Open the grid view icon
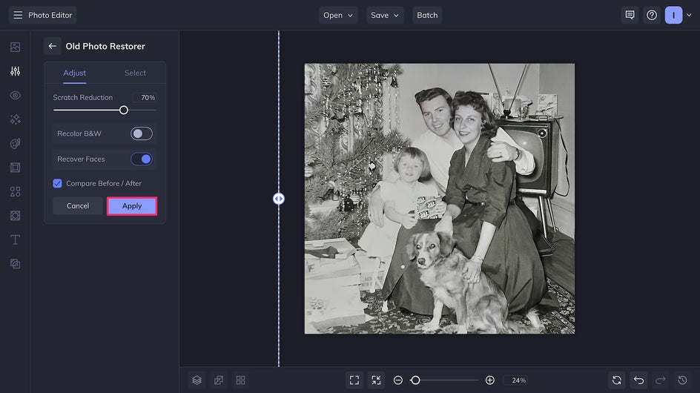Screen dimensions: 700x393 point(240,380)
